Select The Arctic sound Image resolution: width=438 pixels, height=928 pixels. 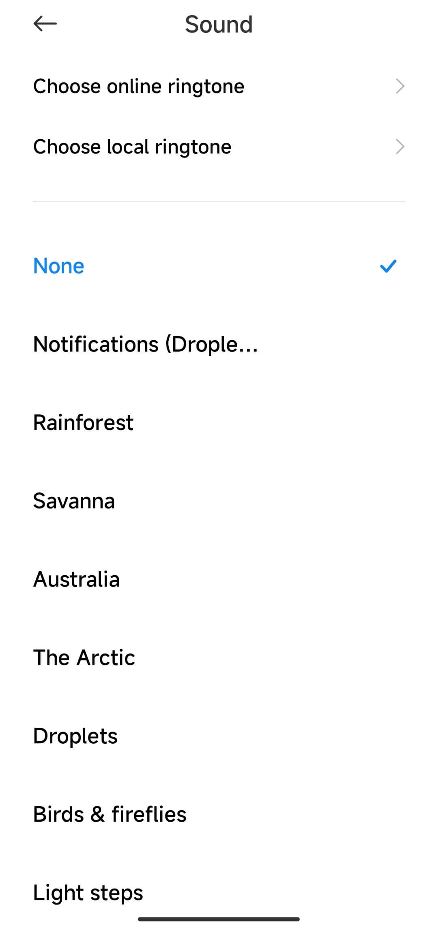point(219,658)
